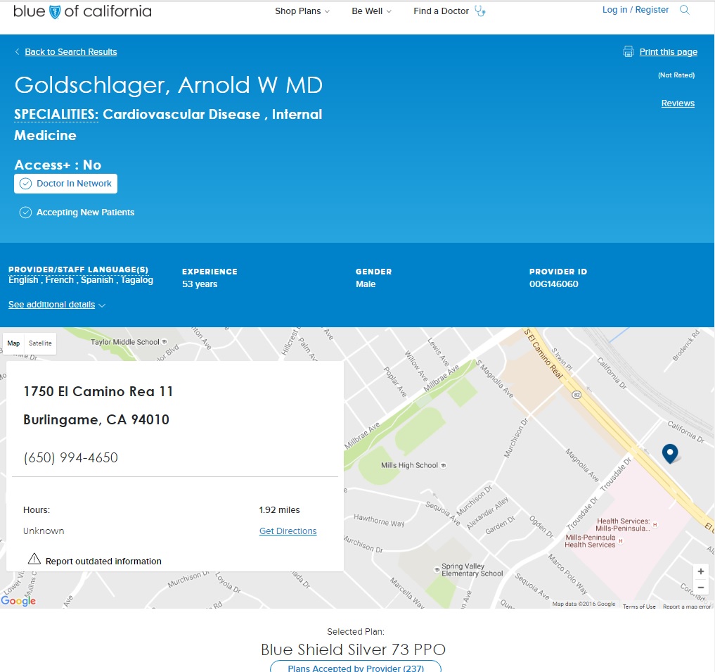Image resolution: width=715 pixels, height=672 pixels.
Task: Click the checkmark icon in Doctor In Network
Action: tap(25, 184)
